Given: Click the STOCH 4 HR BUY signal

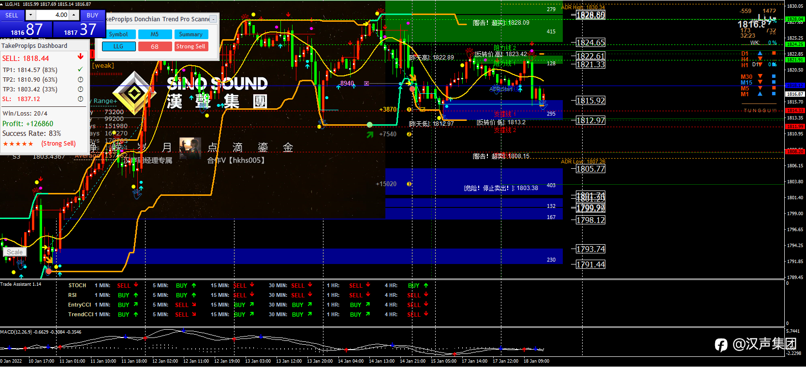Looking at the screenshot, I should click(418, 285).
